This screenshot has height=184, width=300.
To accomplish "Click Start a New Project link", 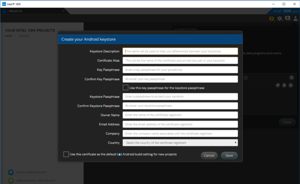I will 32,173.
